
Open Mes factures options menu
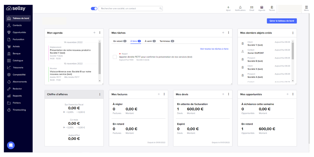164,94
